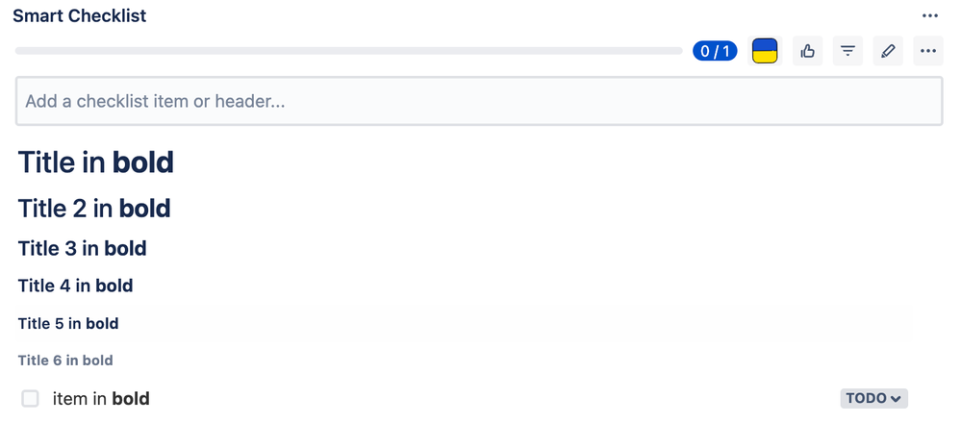Click the 'item in bold' text

[101, 399]
